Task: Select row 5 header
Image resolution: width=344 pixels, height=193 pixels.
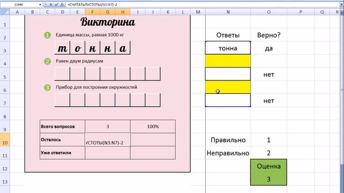Action: click(x=5, y=75)
